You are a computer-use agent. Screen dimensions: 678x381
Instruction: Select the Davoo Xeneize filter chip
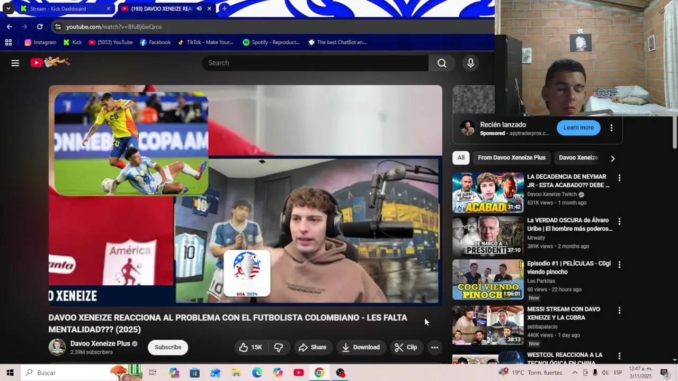click(578, 158)
